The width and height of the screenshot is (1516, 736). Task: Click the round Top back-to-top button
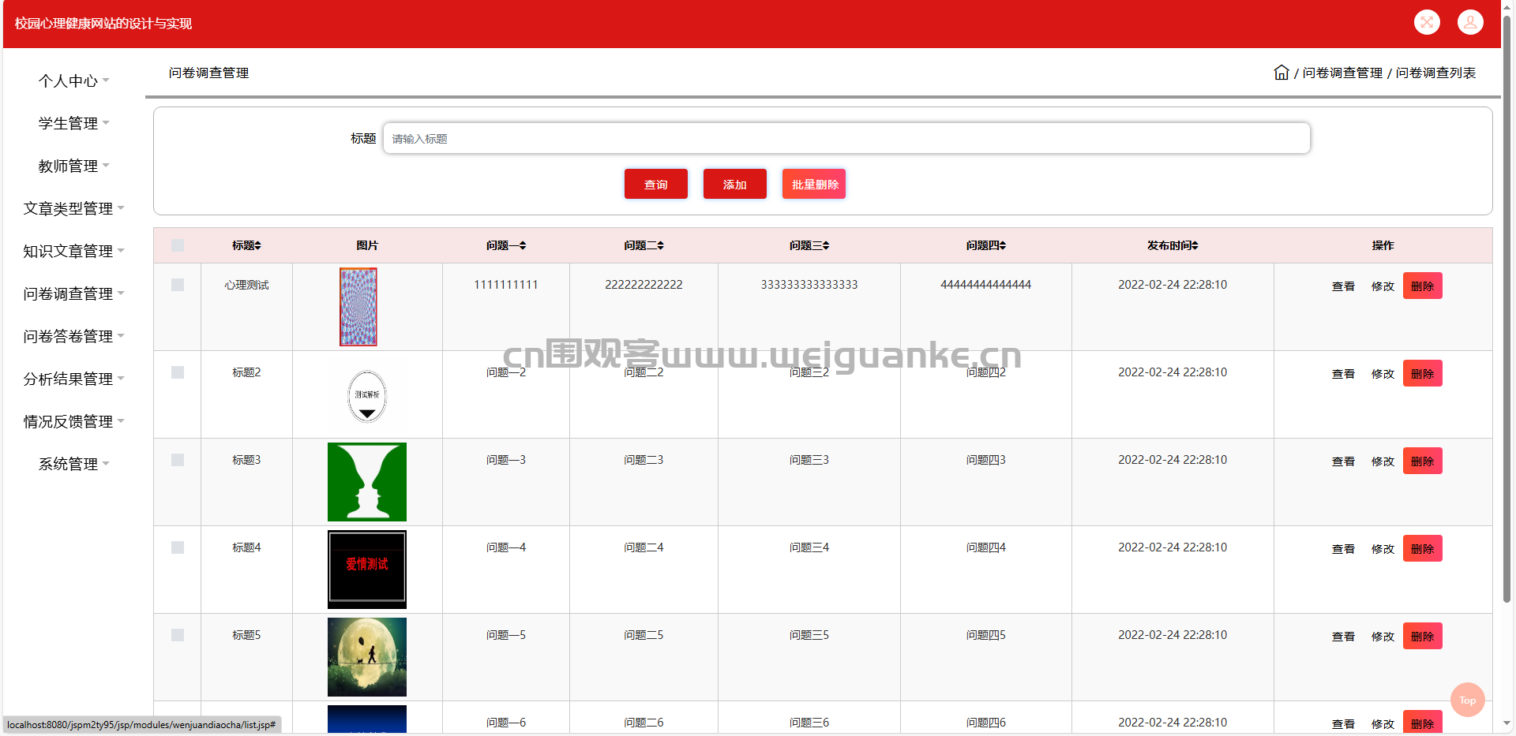1467,700
